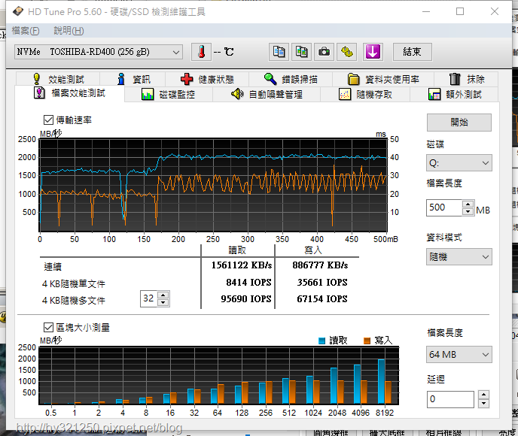
Task: Click the queue depth 32 input field
Action: (149, 298)
